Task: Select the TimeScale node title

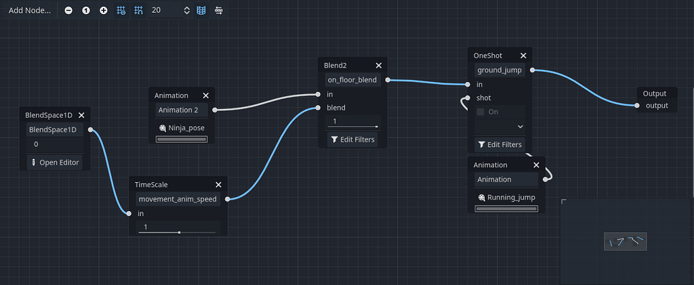Action: [x=151, y=185]
